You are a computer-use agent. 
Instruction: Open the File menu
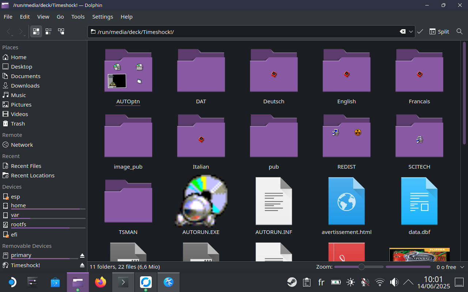8,17
